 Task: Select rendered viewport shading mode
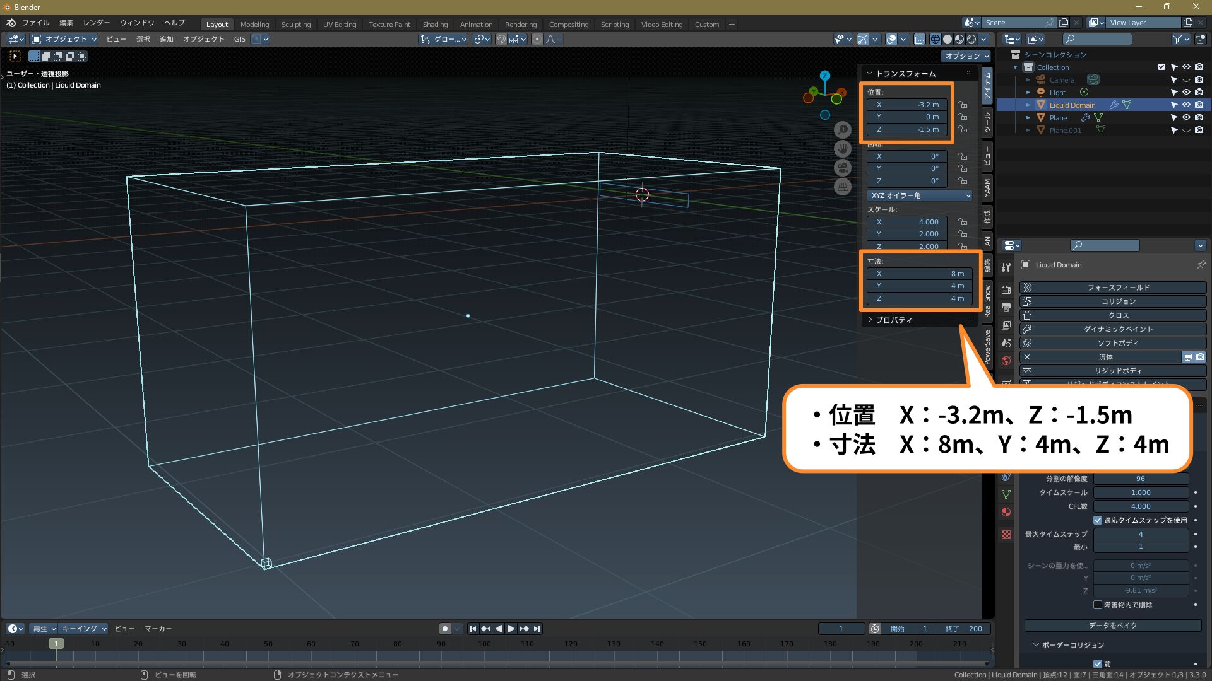point(971,39)
